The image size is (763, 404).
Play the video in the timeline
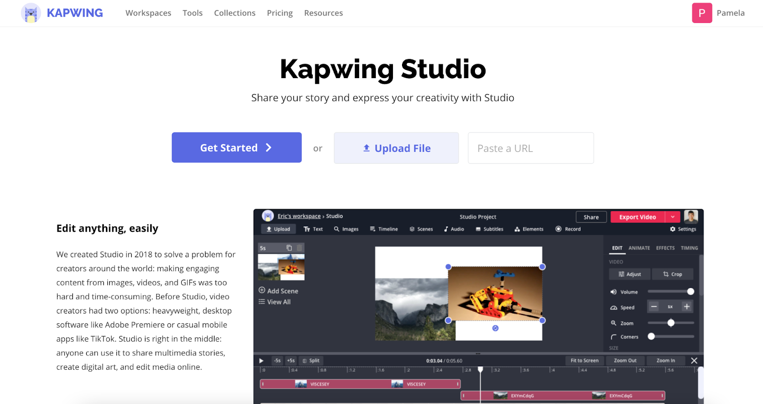(261, 361)
